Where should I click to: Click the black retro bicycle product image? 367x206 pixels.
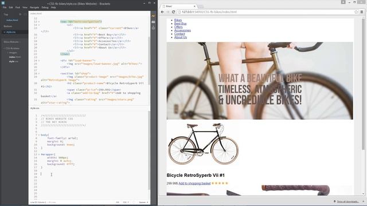pos(203,144)
